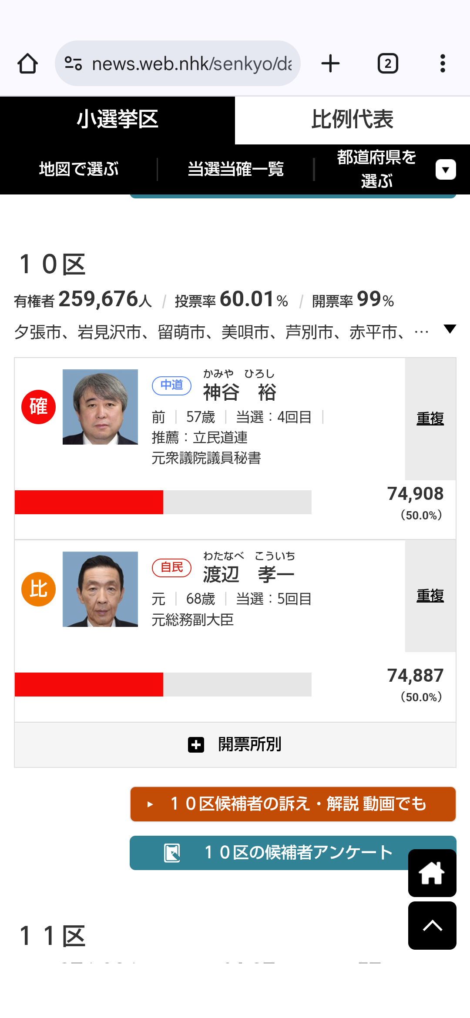Tap the red 確 confirmed badge
The height and width of the screenshot is (1018, 470).
point(38,407)
